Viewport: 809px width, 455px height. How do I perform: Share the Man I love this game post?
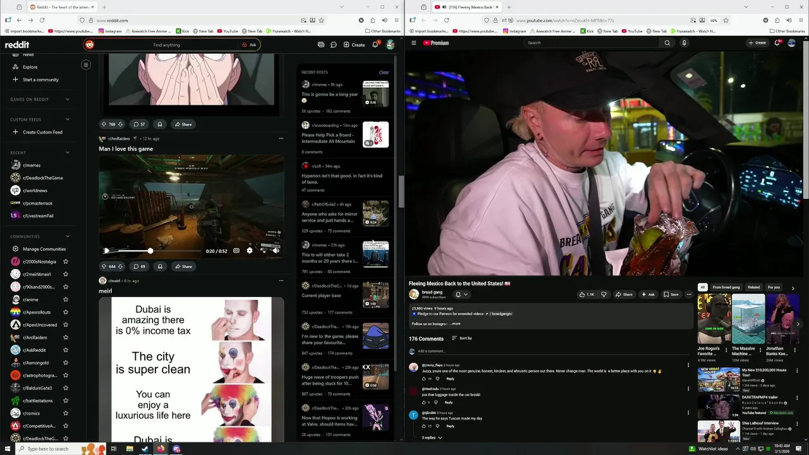(x=183, y=267)
